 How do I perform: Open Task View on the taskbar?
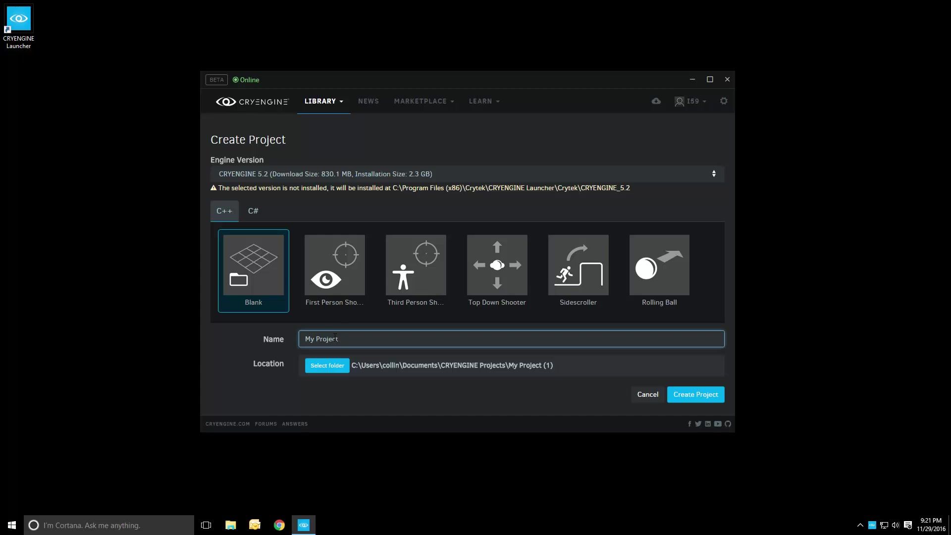click(x=206, y=525)
